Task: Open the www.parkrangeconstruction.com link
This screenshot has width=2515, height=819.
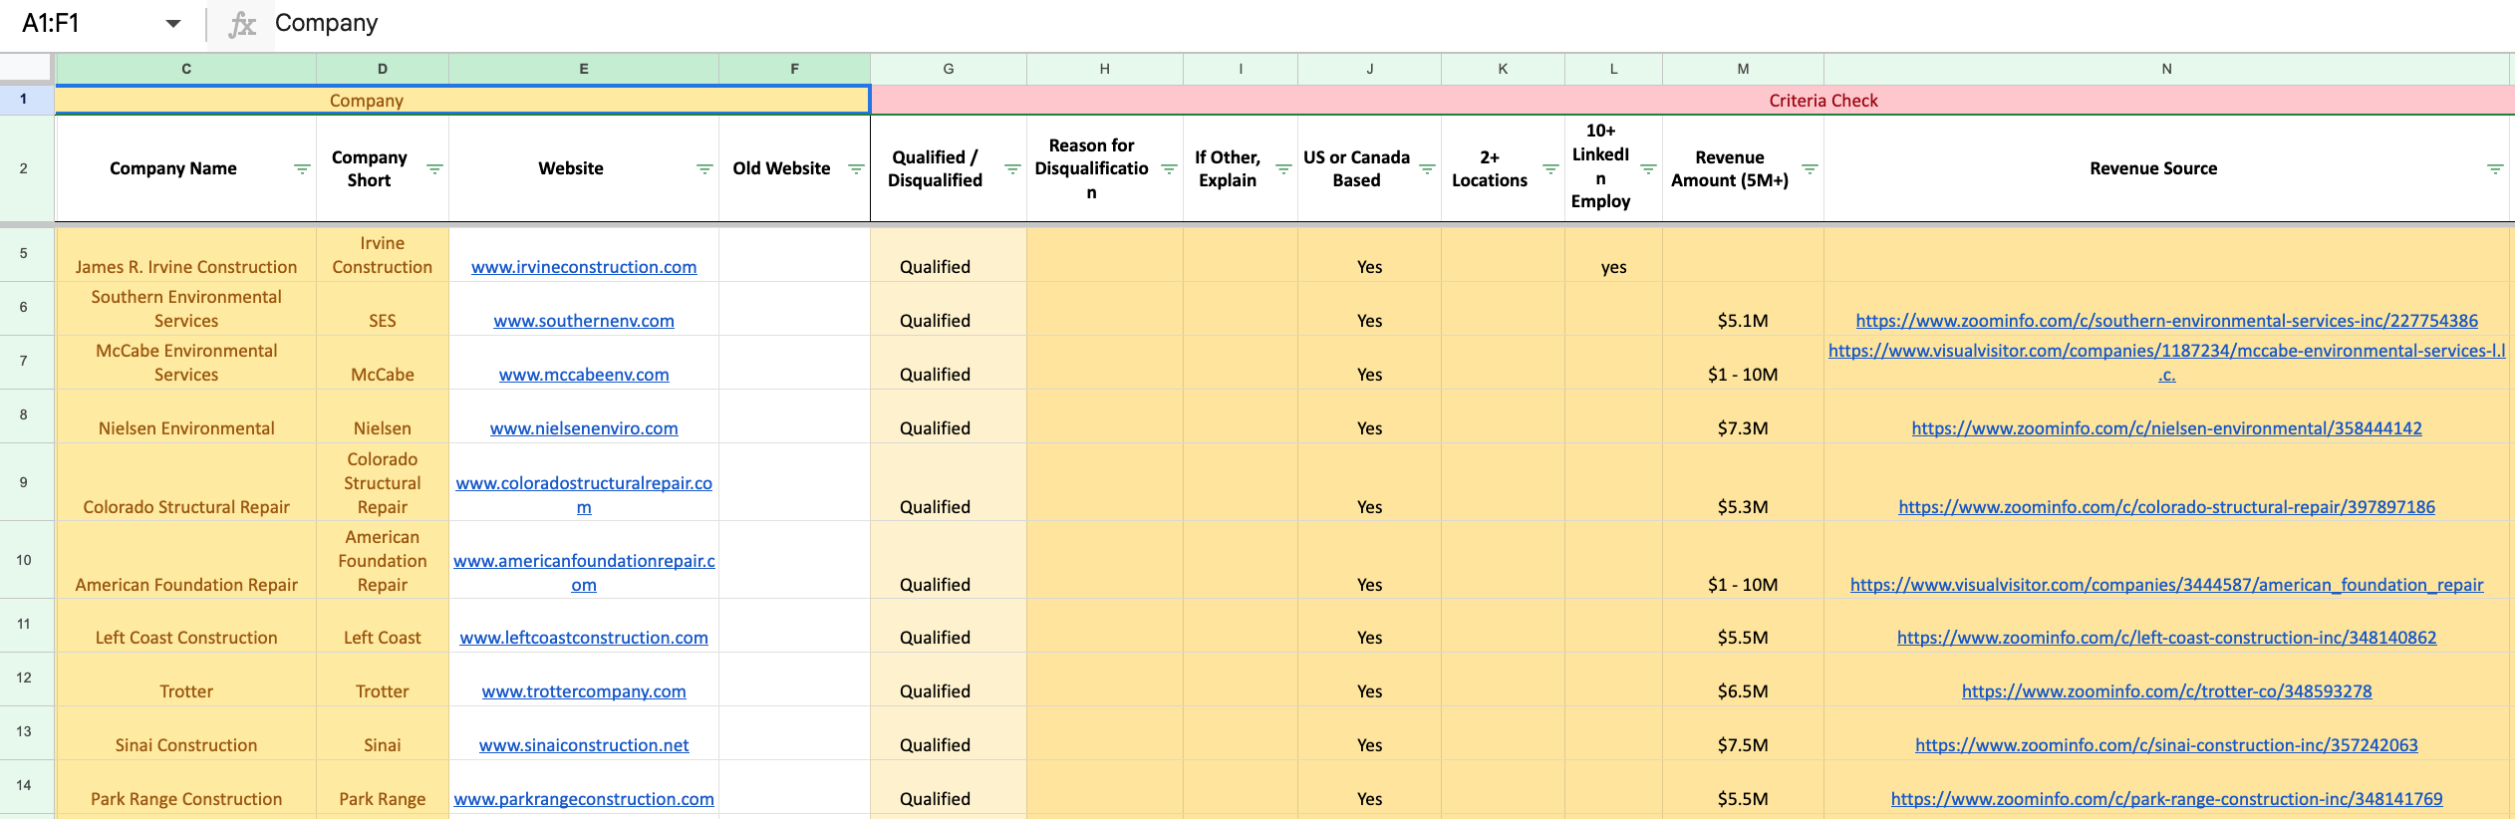Action: pos(584,799)
